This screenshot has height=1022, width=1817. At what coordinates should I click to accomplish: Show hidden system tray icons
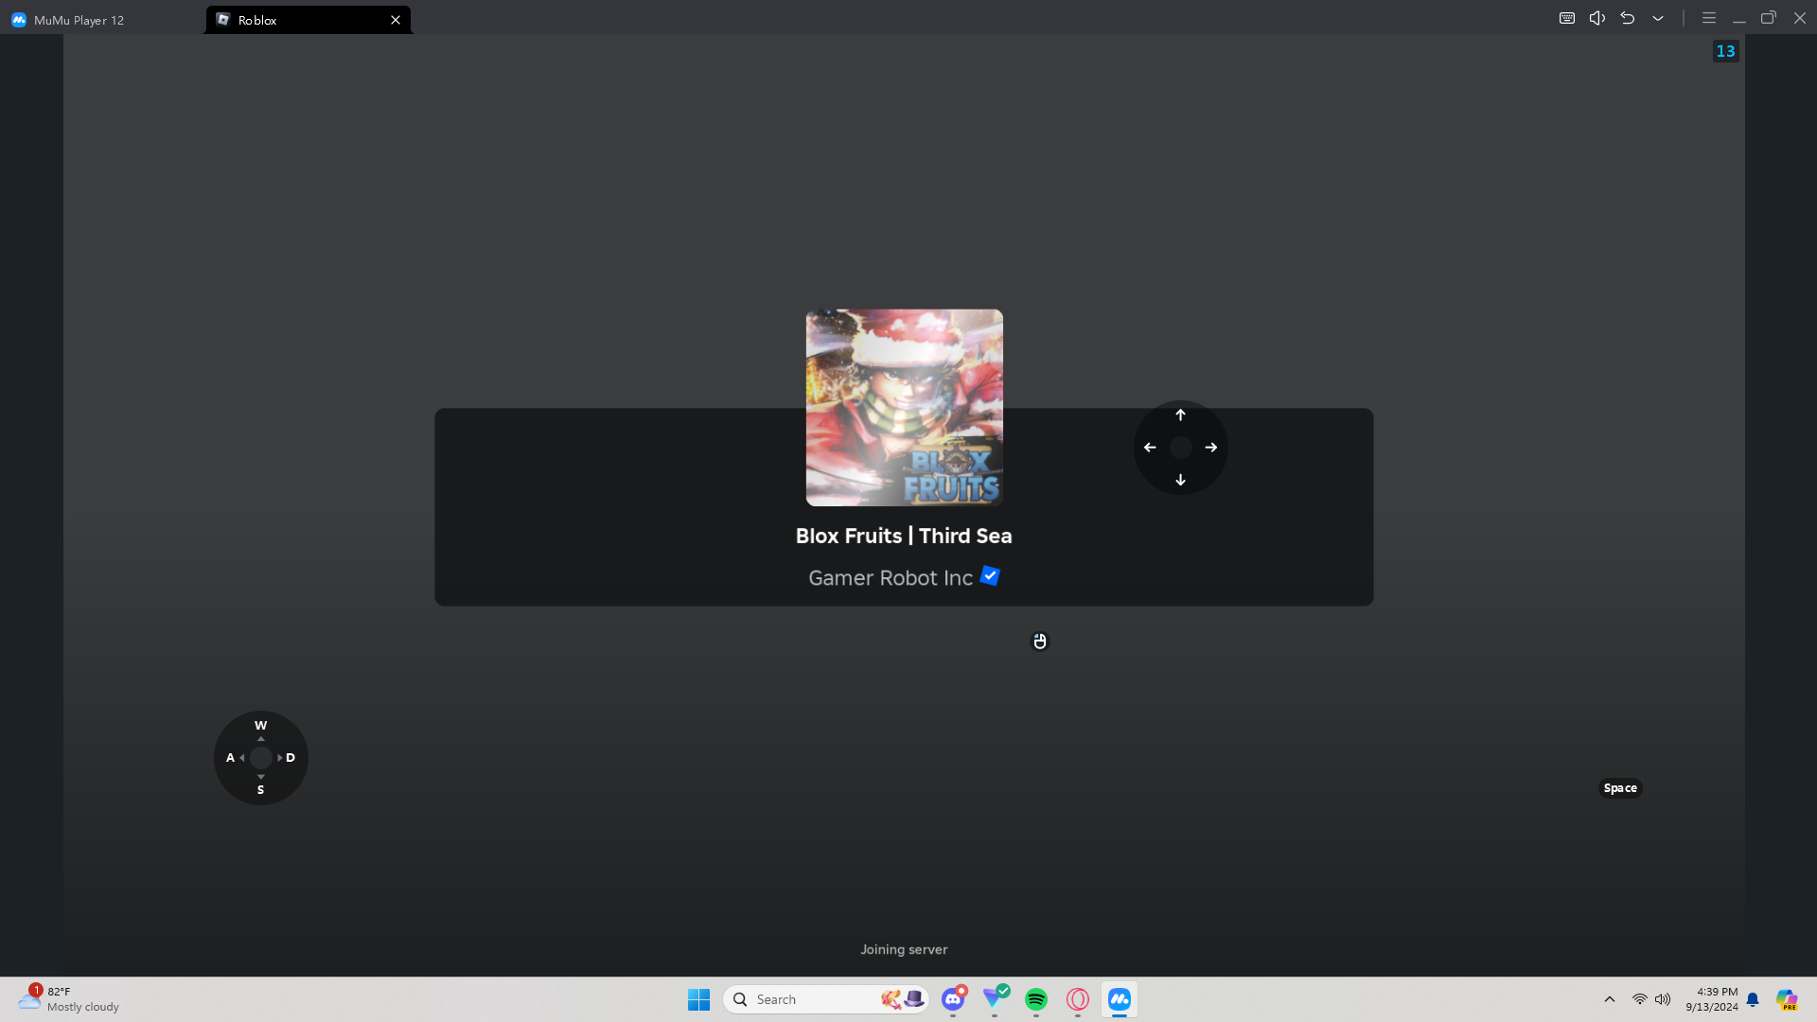pos(1610,999)
